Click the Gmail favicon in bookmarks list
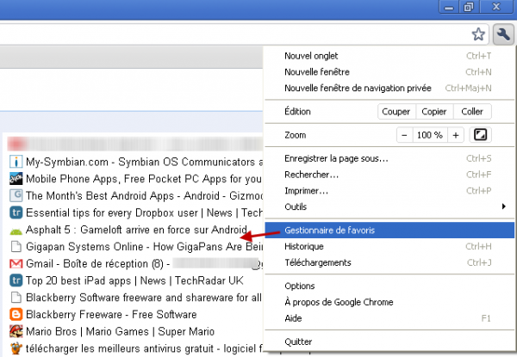 coord(16,263)
